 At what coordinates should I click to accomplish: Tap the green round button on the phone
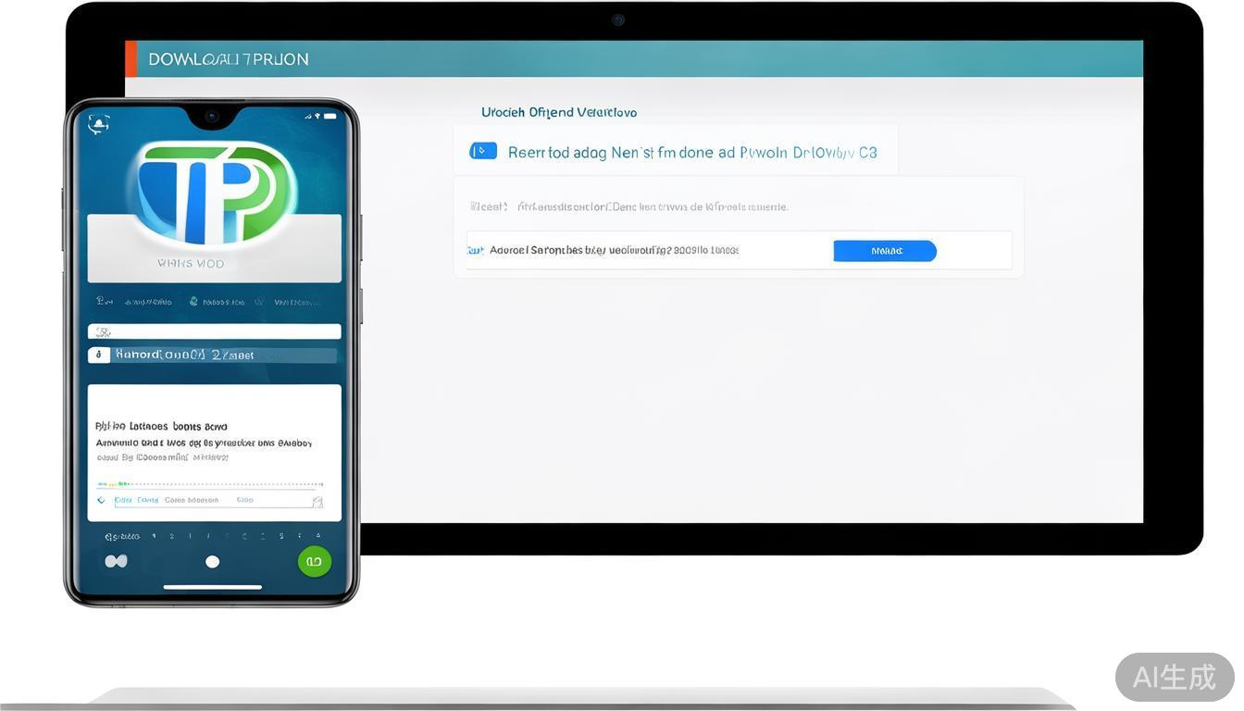pos(314,561)
